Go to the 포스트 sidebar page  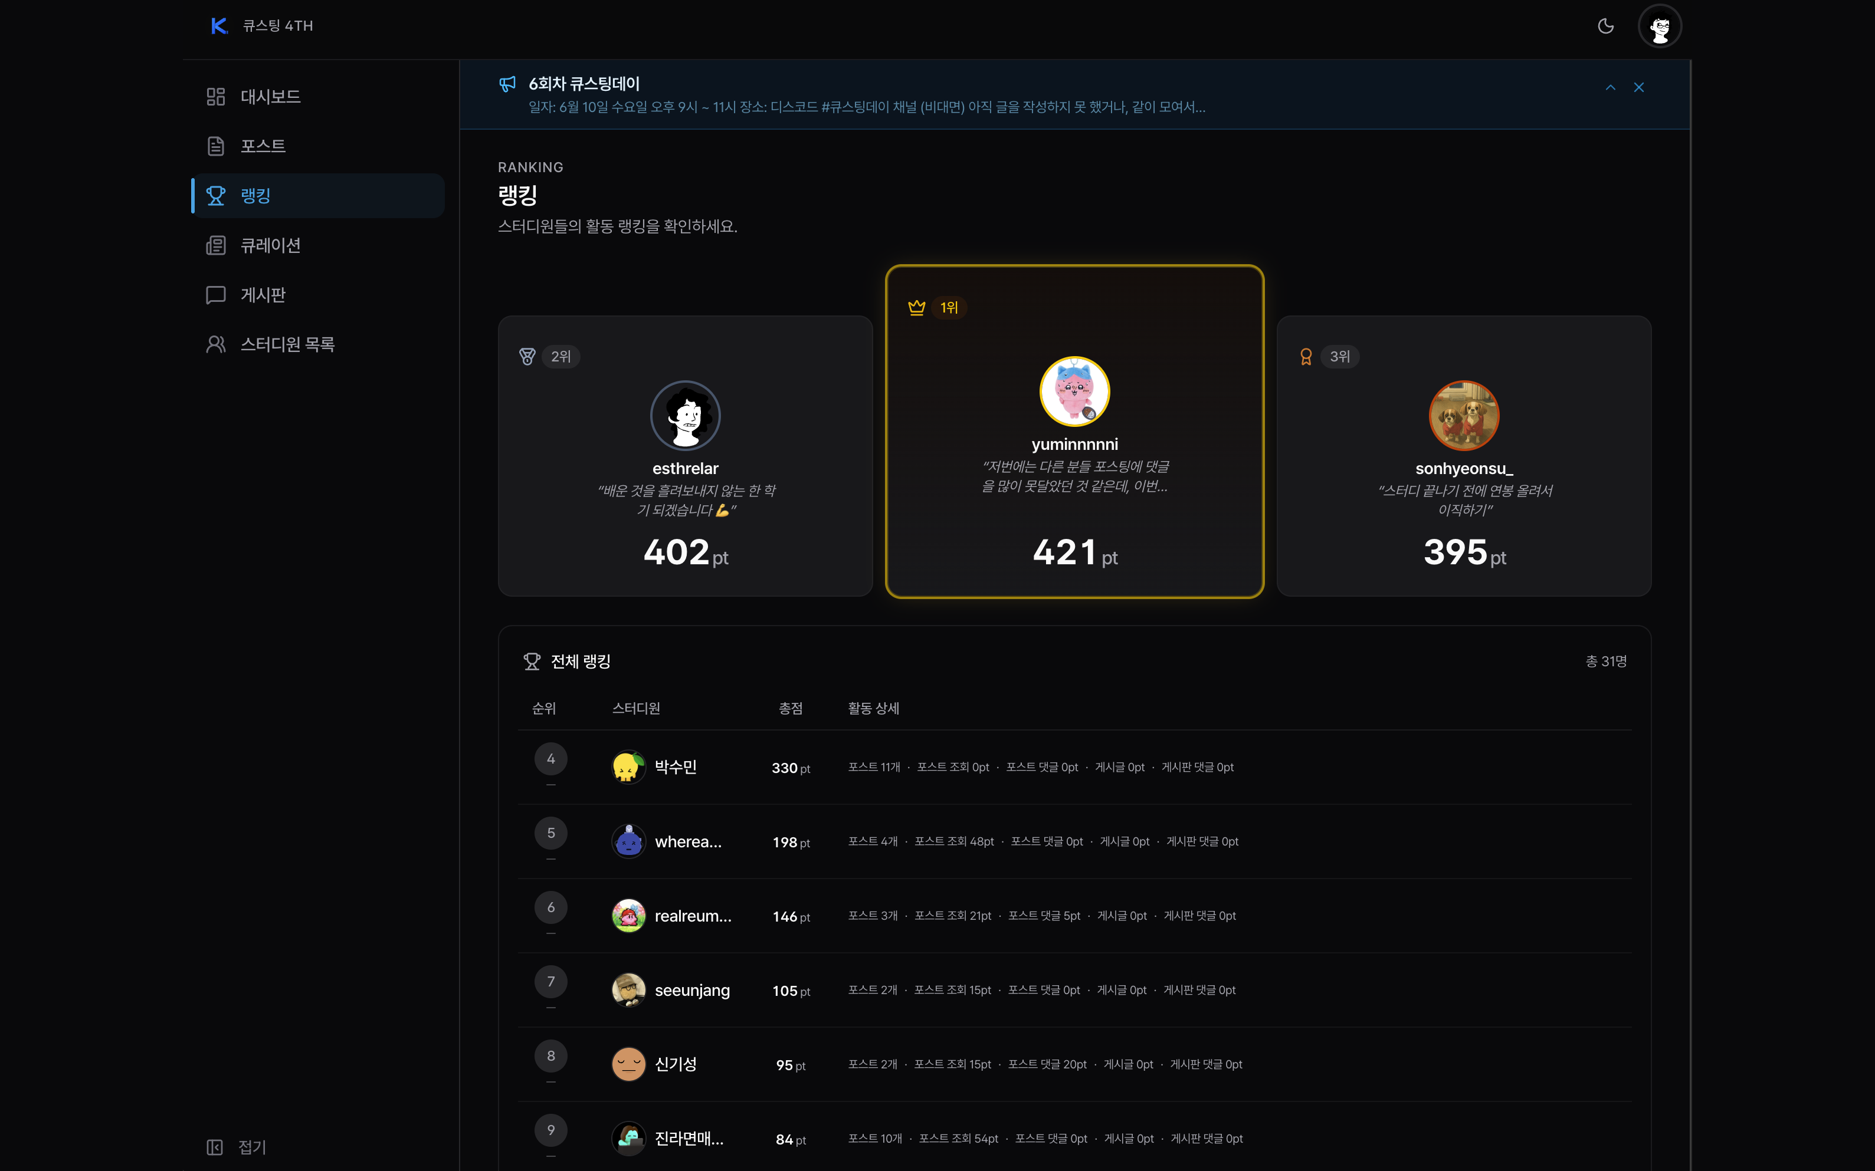[319, 146]
